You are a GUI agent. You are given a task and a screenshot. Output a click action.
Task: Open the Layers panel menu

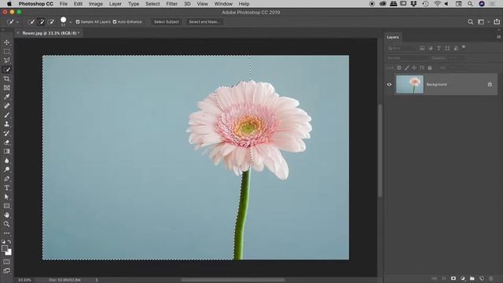(x=498, y=37)
